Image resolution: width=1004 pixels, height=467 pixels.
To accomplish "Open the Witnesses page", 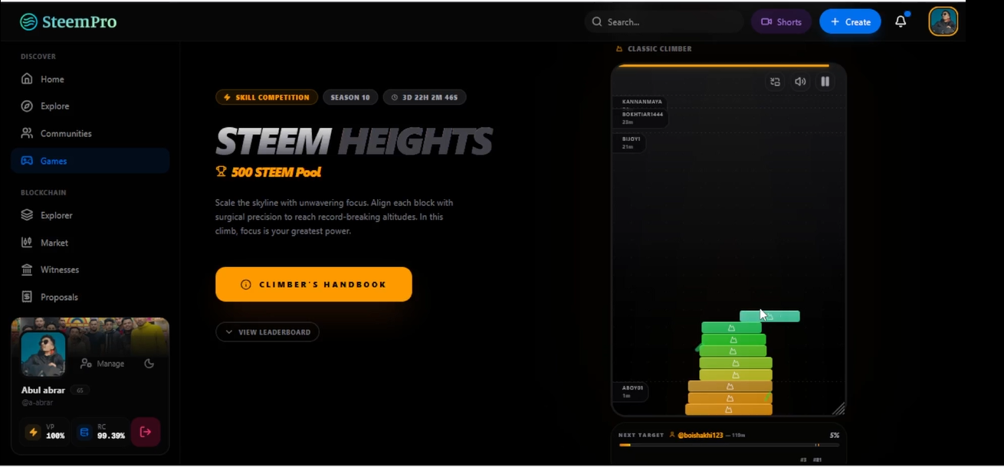I will pyautogui.click(x=90, y=269).
